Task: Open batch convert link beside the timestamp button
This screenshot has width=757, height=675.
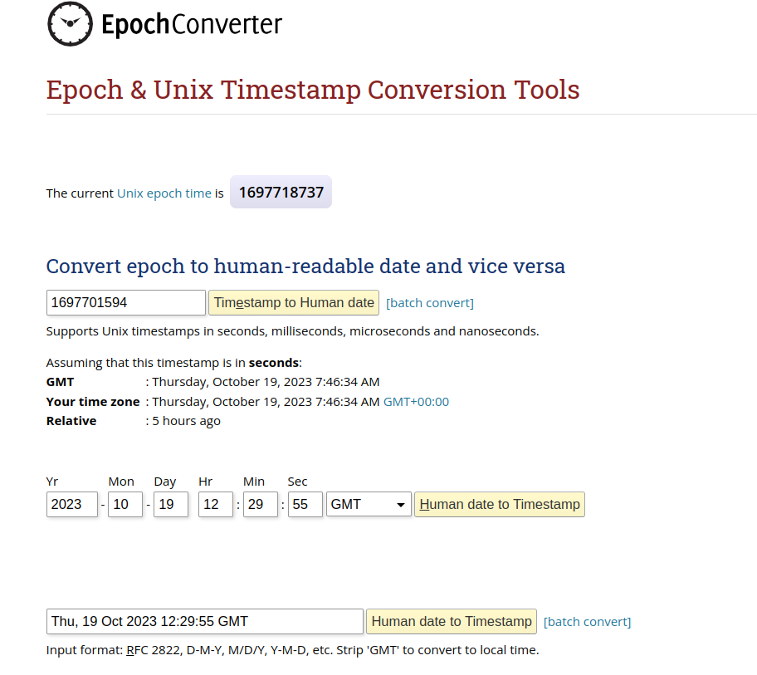Action: 430,303
